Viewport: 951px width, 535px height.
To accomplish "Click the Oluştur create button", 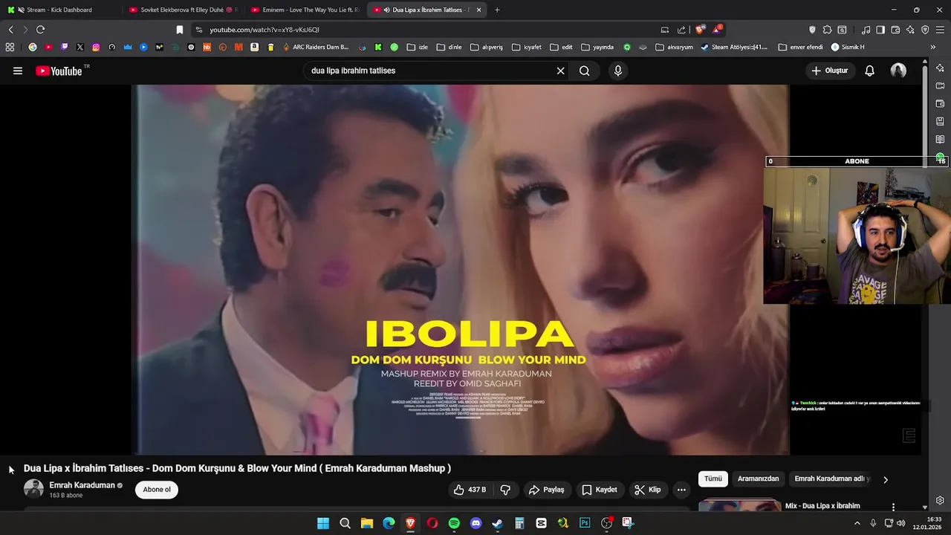I will pos(829,71).
